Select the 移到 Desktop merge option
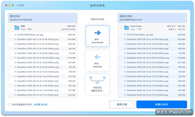This screenshot has height=117, width=195. point(97,60)
